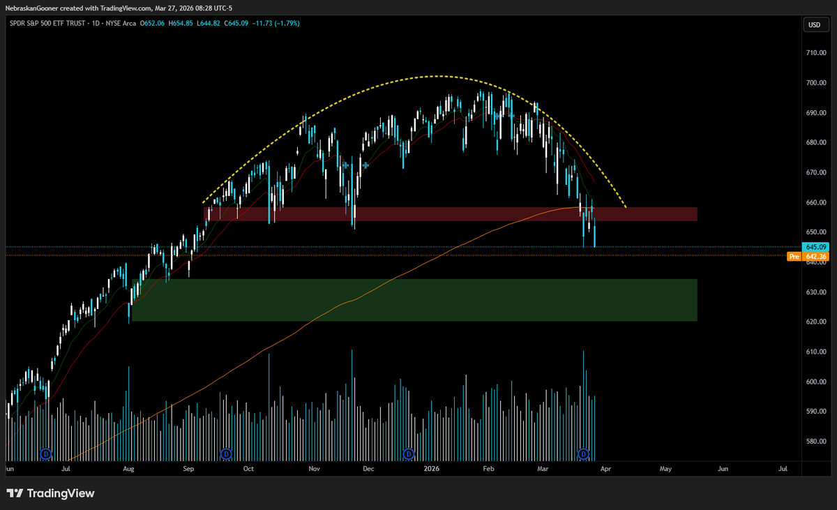Click the 610.00 price axis label
837x510 pixels.
click(816, 352)
